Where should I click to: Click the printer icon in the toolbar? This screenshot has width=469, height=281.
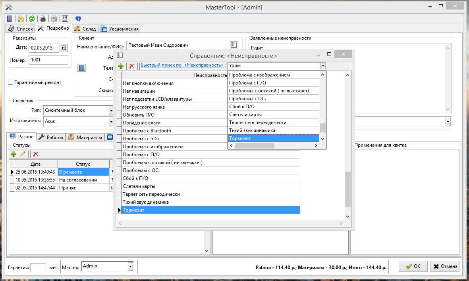pyautogui.click(x=43, y=19)
